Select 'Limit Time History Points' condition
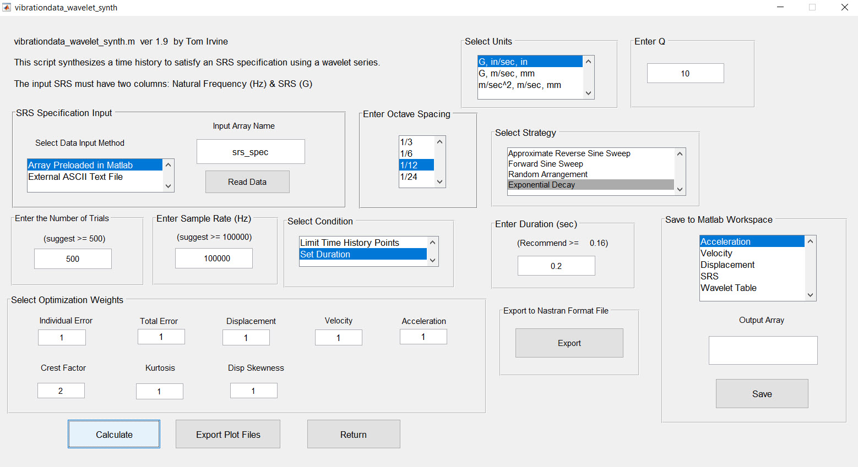Viewport: 858px width, 467px height. [x=349, y=243]
